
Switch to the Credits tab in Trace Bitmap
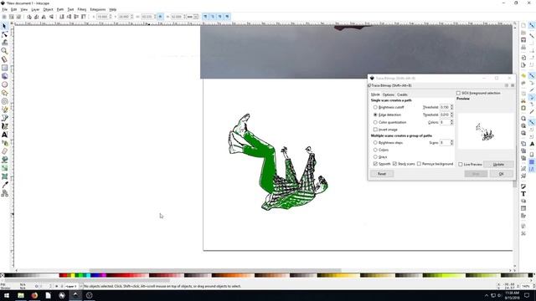point(402,94)
